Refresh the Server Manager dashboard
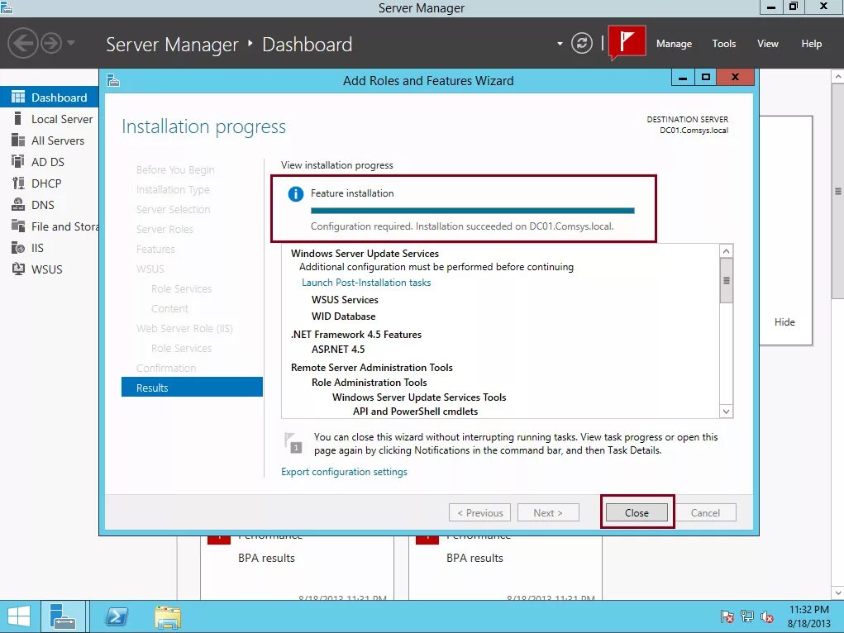Image resolution: width=844 pixels, height=633 pixels. [x=582, y=43]
